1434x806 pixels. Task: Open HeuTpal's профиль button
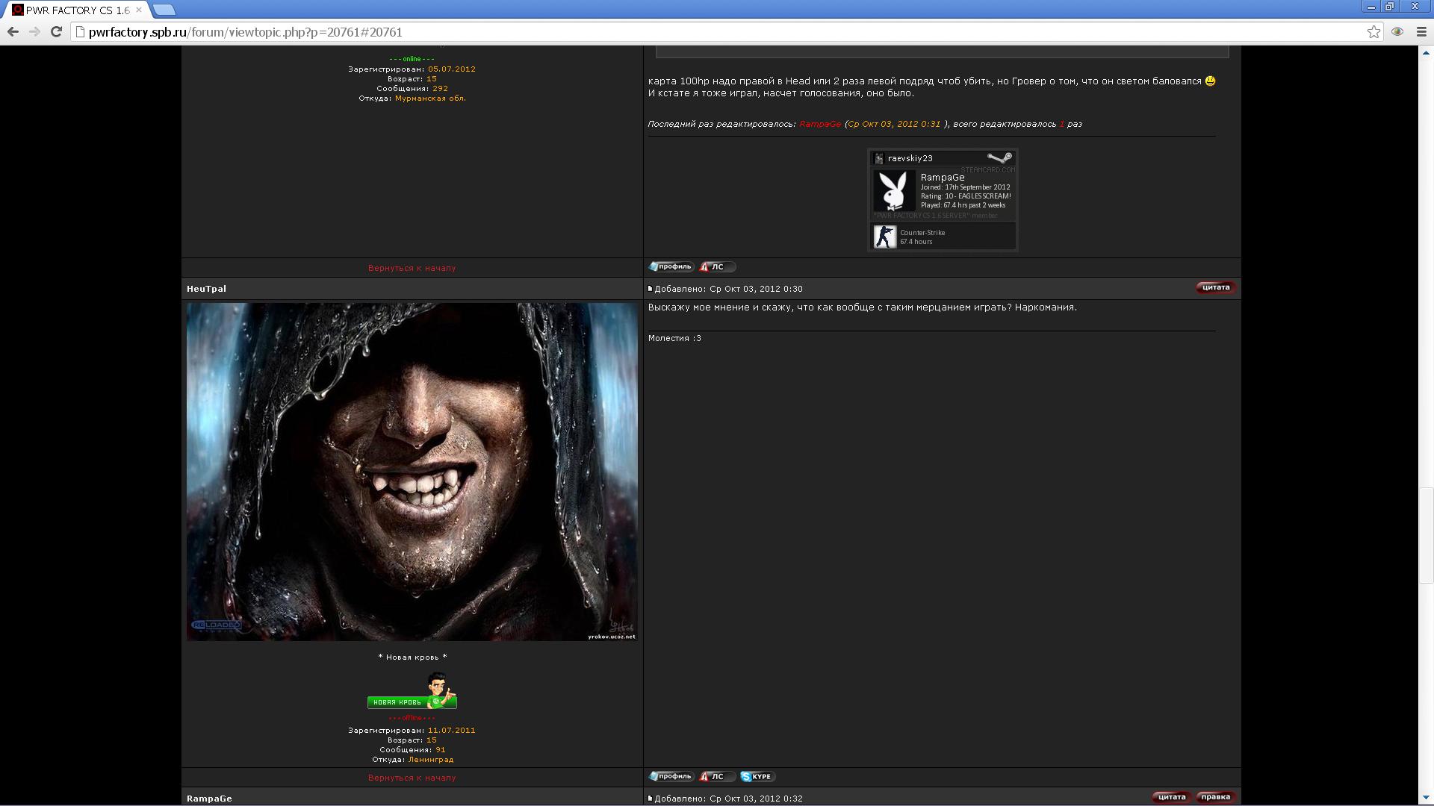pos(671,777)
